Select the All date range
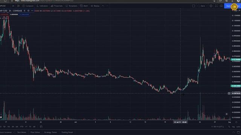 tap(34, 127)
